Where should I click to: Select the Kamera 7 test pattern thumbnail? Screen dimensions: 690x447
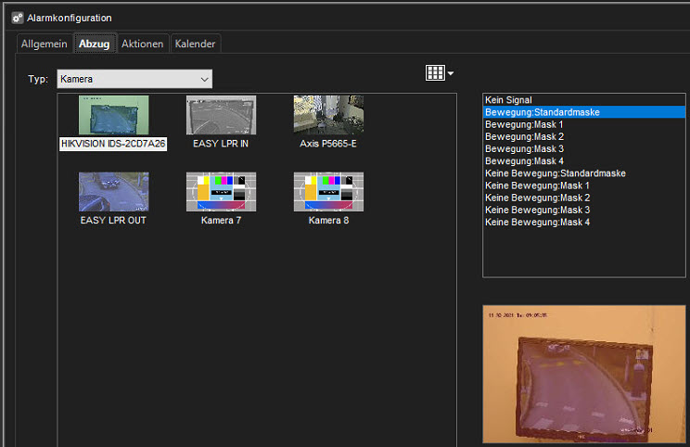221,192
